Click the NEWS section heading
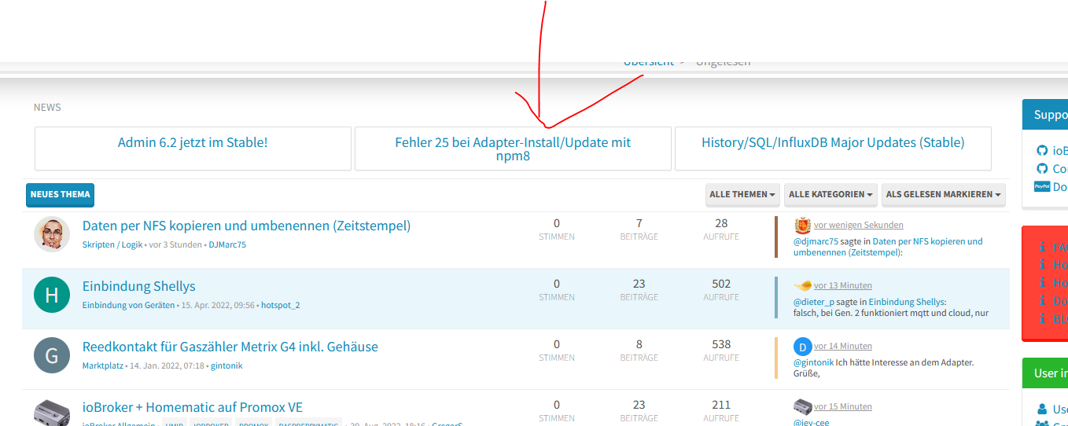This screenshot has height=426, width=1068. click(x=47, y=107)
